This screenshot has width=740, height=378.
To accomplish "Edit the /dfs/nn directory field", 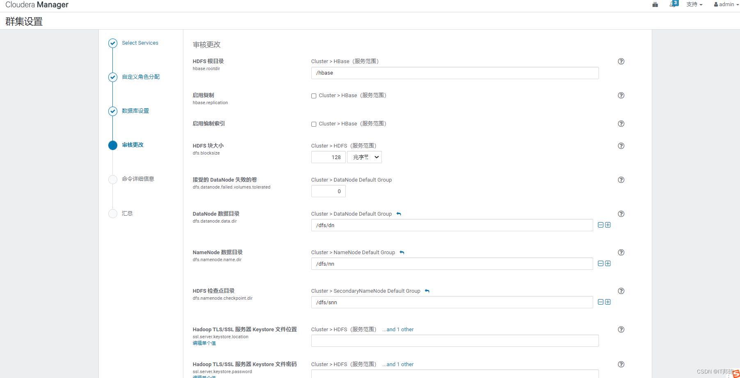I will 452,264.
